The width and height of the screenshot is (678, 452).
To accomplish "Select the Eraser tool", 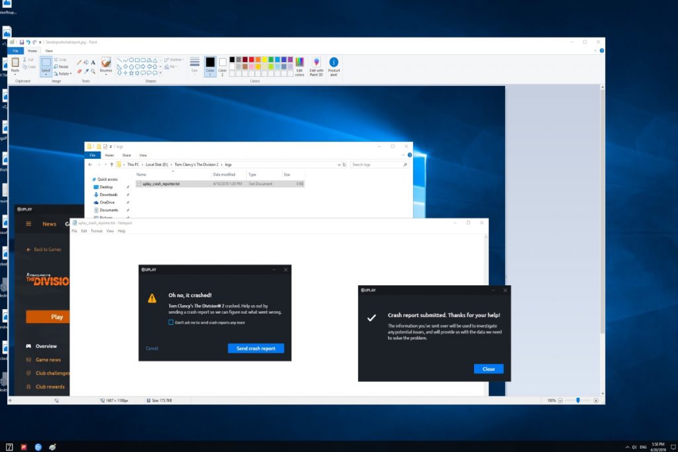I will [x=79, y=71].
